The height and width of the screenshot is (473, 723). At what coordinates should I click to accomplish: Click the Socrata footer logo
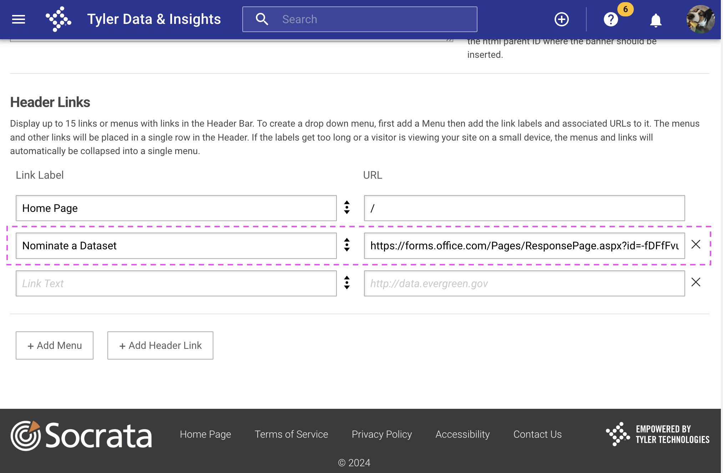click(81, 435)
